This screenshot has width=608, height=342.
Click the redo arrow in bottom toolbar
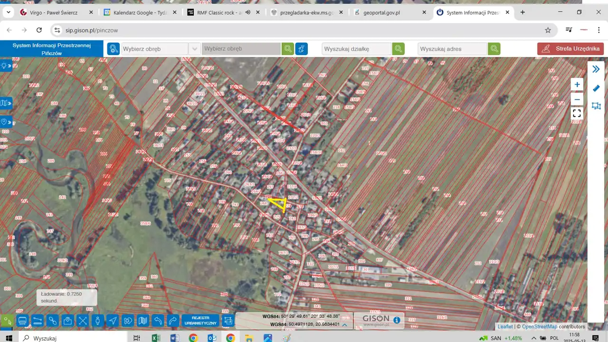pos(173,321)
